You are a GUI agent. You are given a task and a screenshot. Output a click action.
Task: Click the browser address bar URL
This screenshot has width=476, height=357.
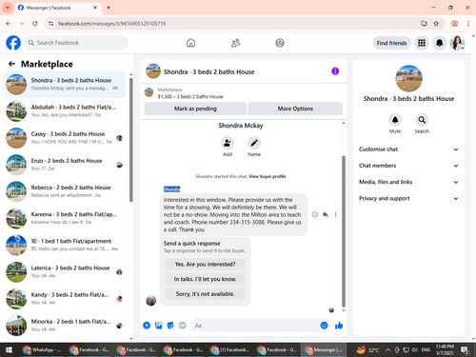click(111, 24)
